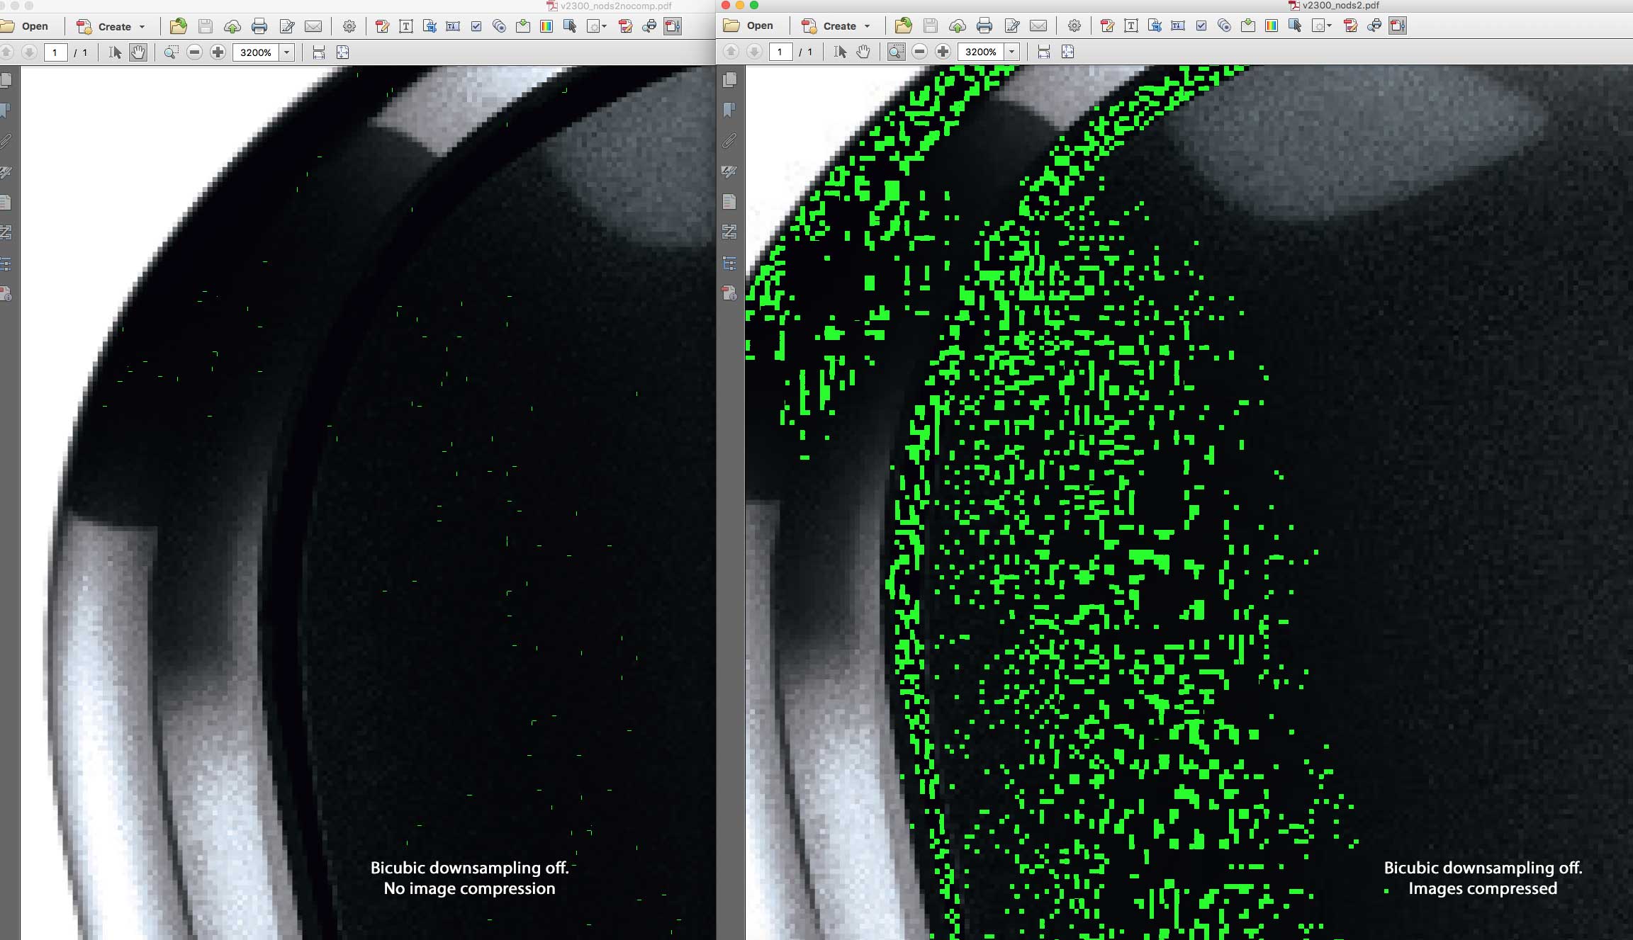Toggle the Marquee Zoom tool in the left window

pyautogui.click(x=171, y=52)
